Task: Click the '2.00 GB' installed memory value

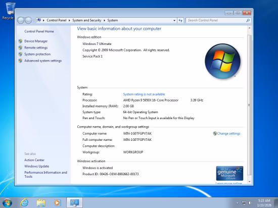Action: click(x=128, y=106)
